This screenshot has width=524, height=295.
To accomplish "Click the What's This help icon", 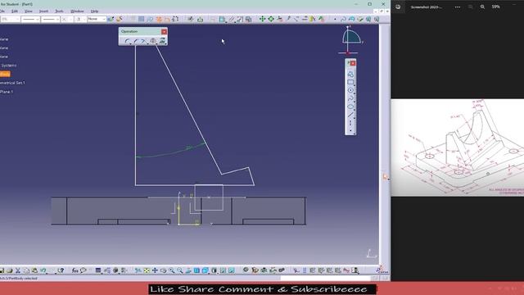I will (61, 270).
